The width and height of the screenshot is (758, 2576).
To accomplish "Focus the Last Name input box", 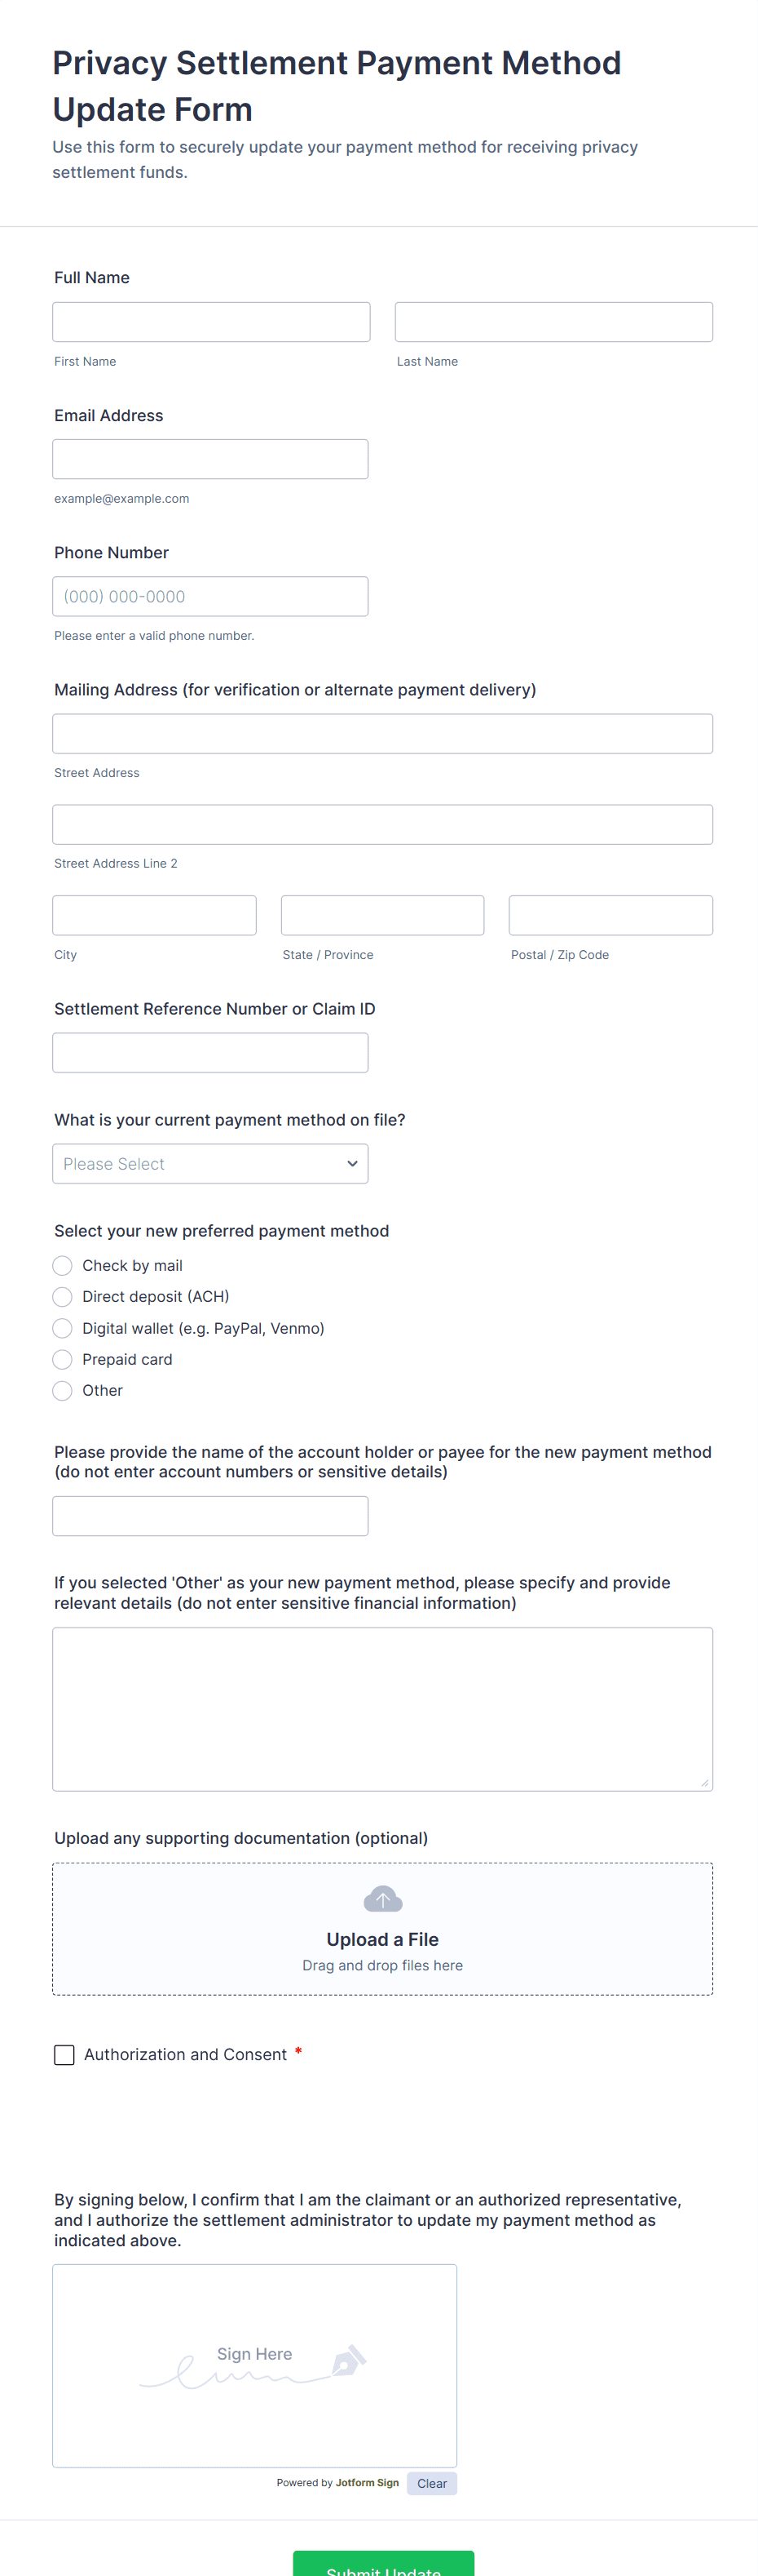I will click(553, 322).
